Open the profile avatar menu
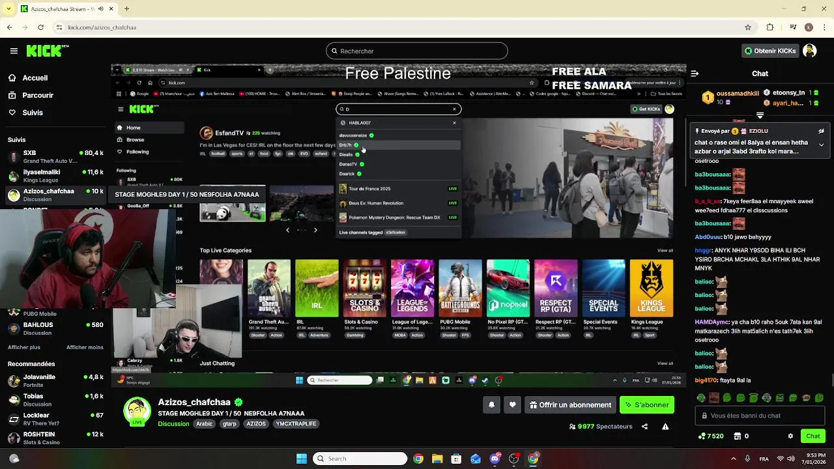This screenshot has height=469, width=834. (x=809, y=51)
